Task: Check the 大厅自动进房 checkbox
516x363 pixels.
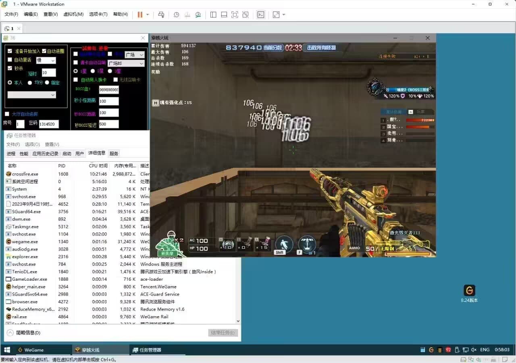Action: 7,114
